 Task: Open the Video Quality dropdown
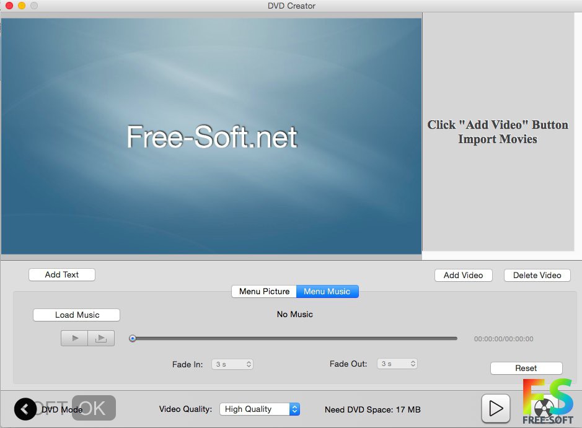(x=260, y=409)
